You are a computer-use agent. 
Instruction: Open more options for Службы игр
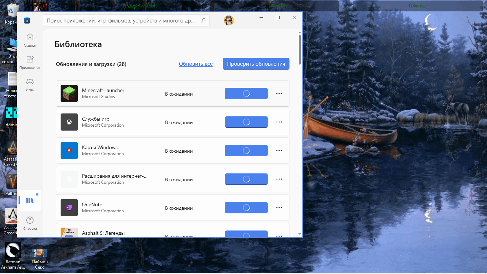[279, 122]
